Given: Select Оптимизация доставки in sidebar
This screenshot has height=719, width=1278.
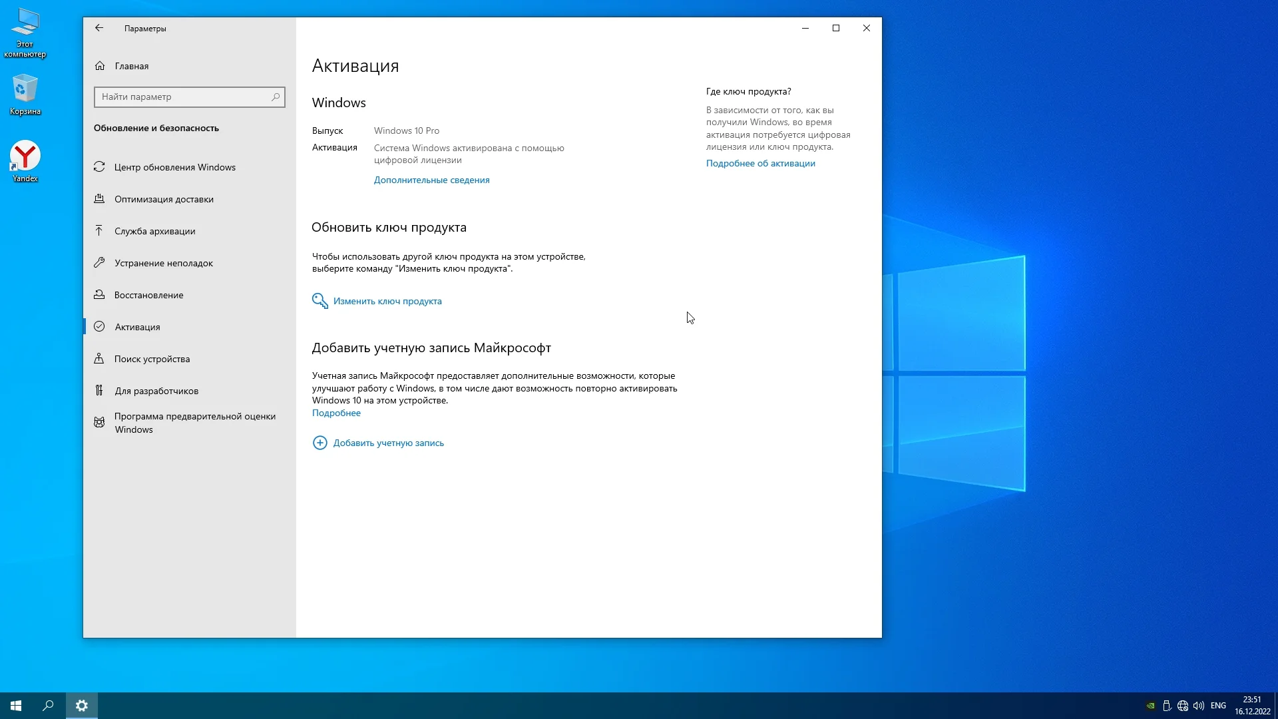Looking at the screenshot, I should tap(164, 199).
